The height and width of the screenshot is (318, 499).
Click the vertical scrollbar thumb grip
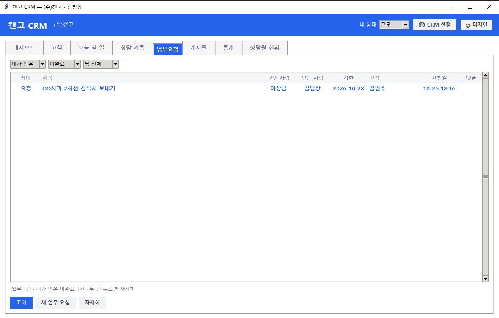485,177
